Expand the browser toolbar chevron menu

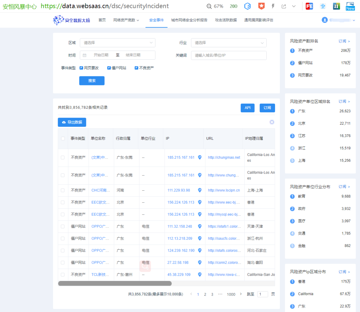(294, 6)
